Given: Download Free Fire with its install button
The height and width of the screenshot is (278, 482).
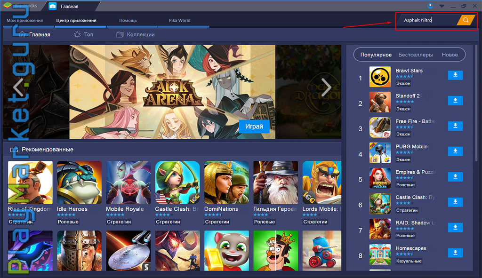Looking at the screenshot, I should pyautogui.click(x=455, y=126).
